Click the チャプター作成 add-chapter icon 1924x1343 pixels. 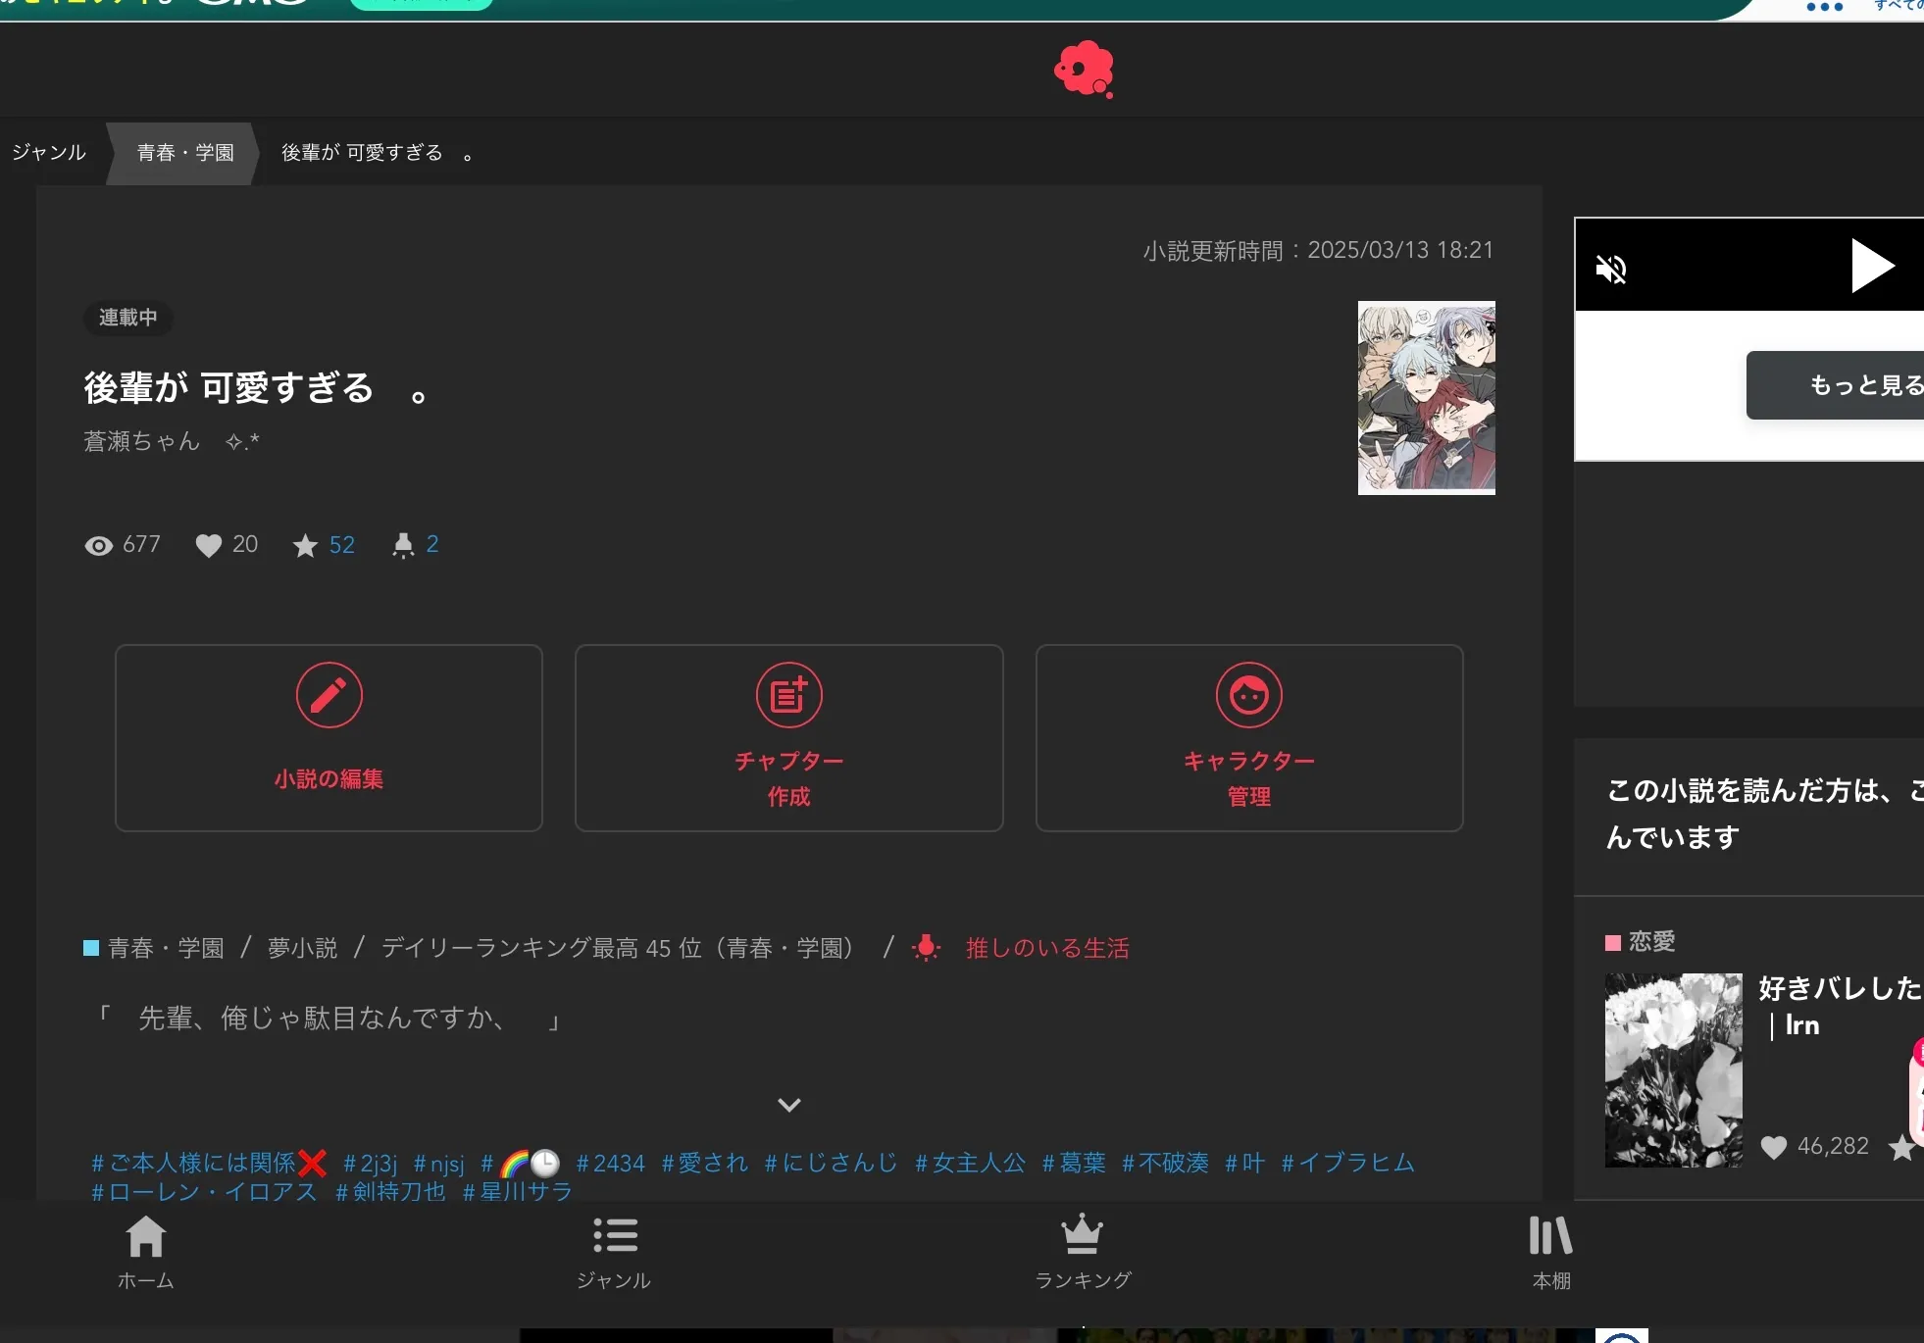point(788,695)
